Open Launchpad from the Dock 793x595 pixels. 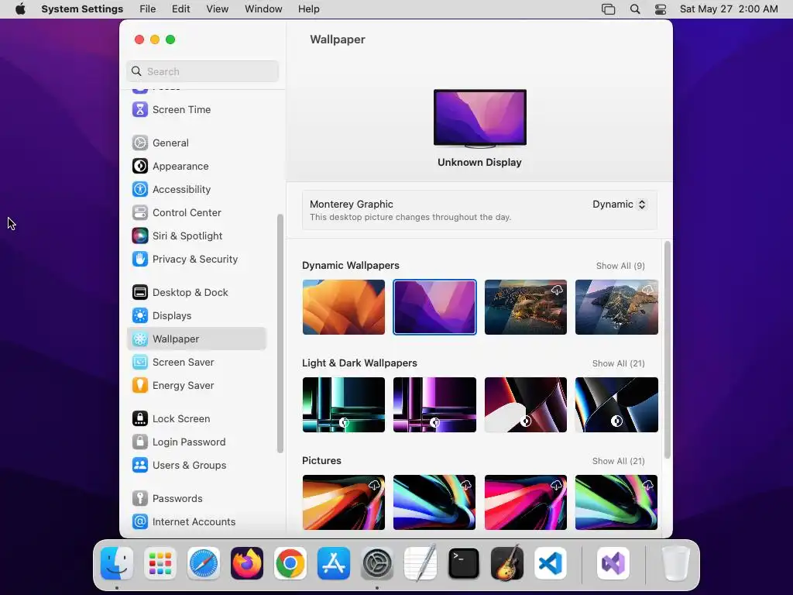point(160,563)
